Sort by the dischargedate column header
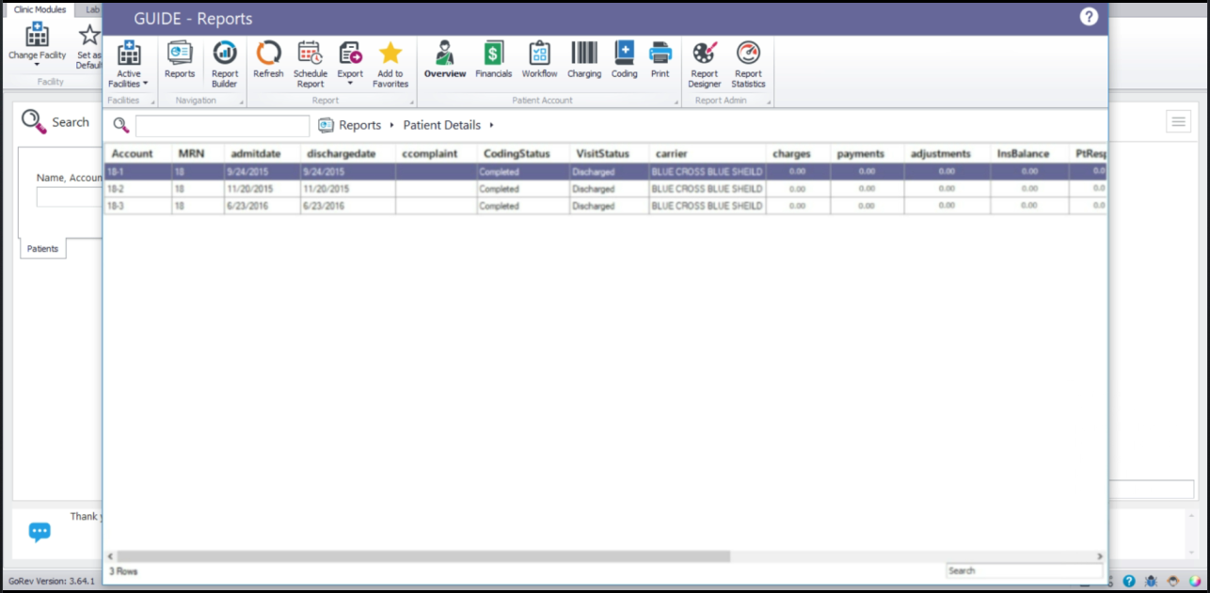1210x593 pixels. [x=348, y=154]
